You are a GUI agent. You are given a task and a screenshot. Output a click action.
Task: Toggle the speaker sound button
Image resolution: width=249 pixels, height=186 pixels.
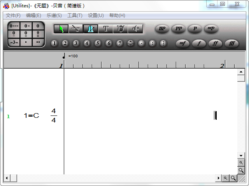pos(135,29)
